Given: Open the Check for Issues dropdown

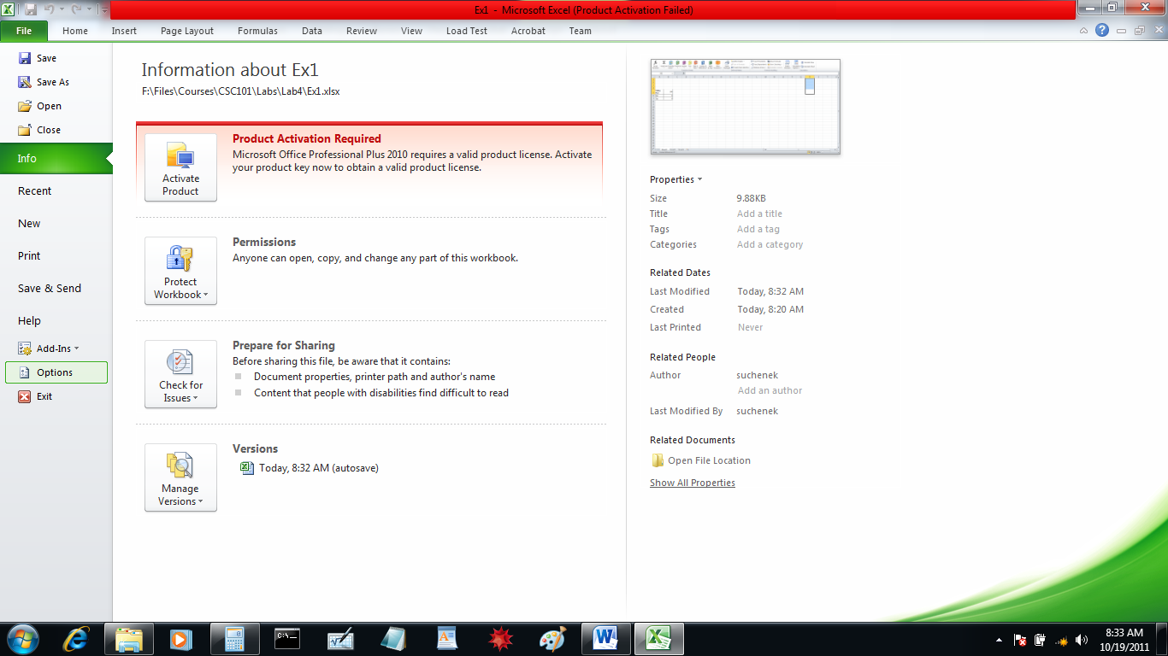Looking at the screenshot, I should click(x=180, y=374).
